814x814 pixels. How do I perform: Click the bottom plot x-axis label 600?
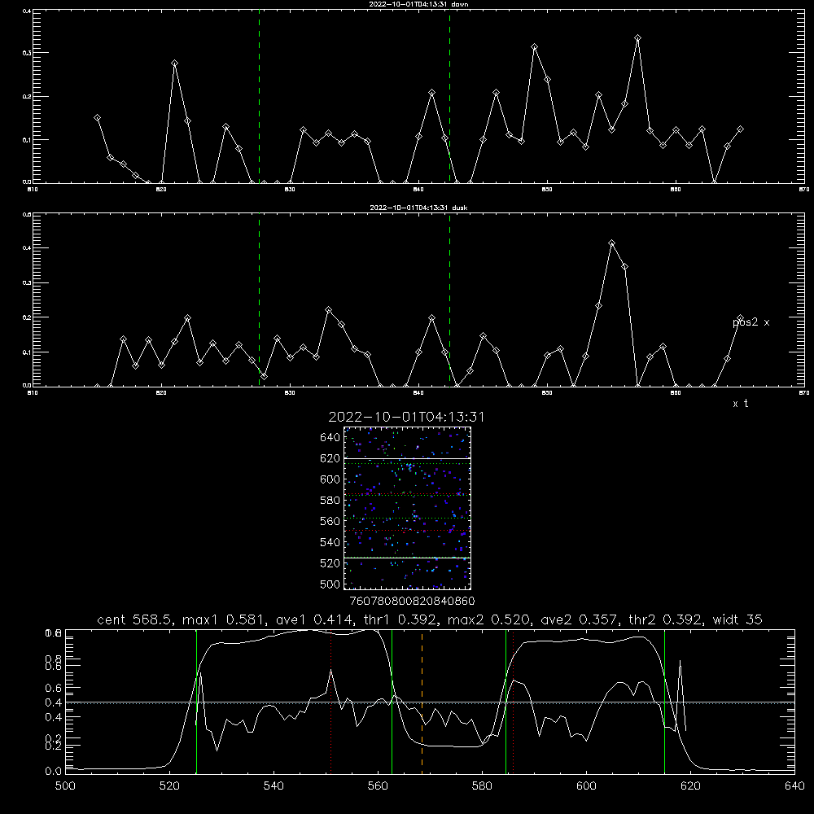[587, 786]
